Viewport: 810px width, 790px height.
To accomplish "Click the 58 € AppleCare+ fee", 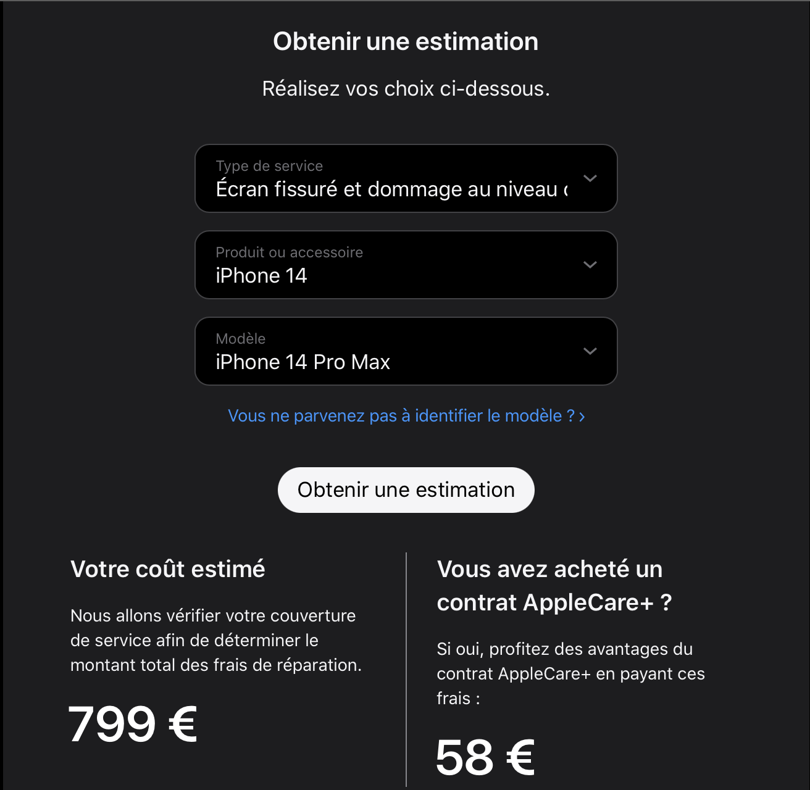I will (485, 757).
